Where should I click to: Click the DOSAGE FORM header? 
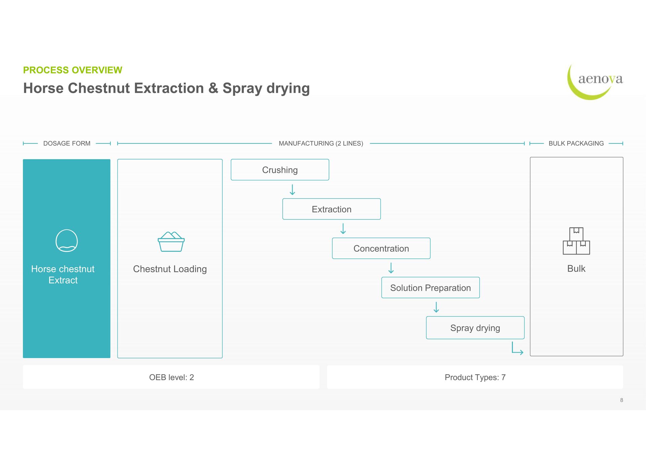point(67,143)
